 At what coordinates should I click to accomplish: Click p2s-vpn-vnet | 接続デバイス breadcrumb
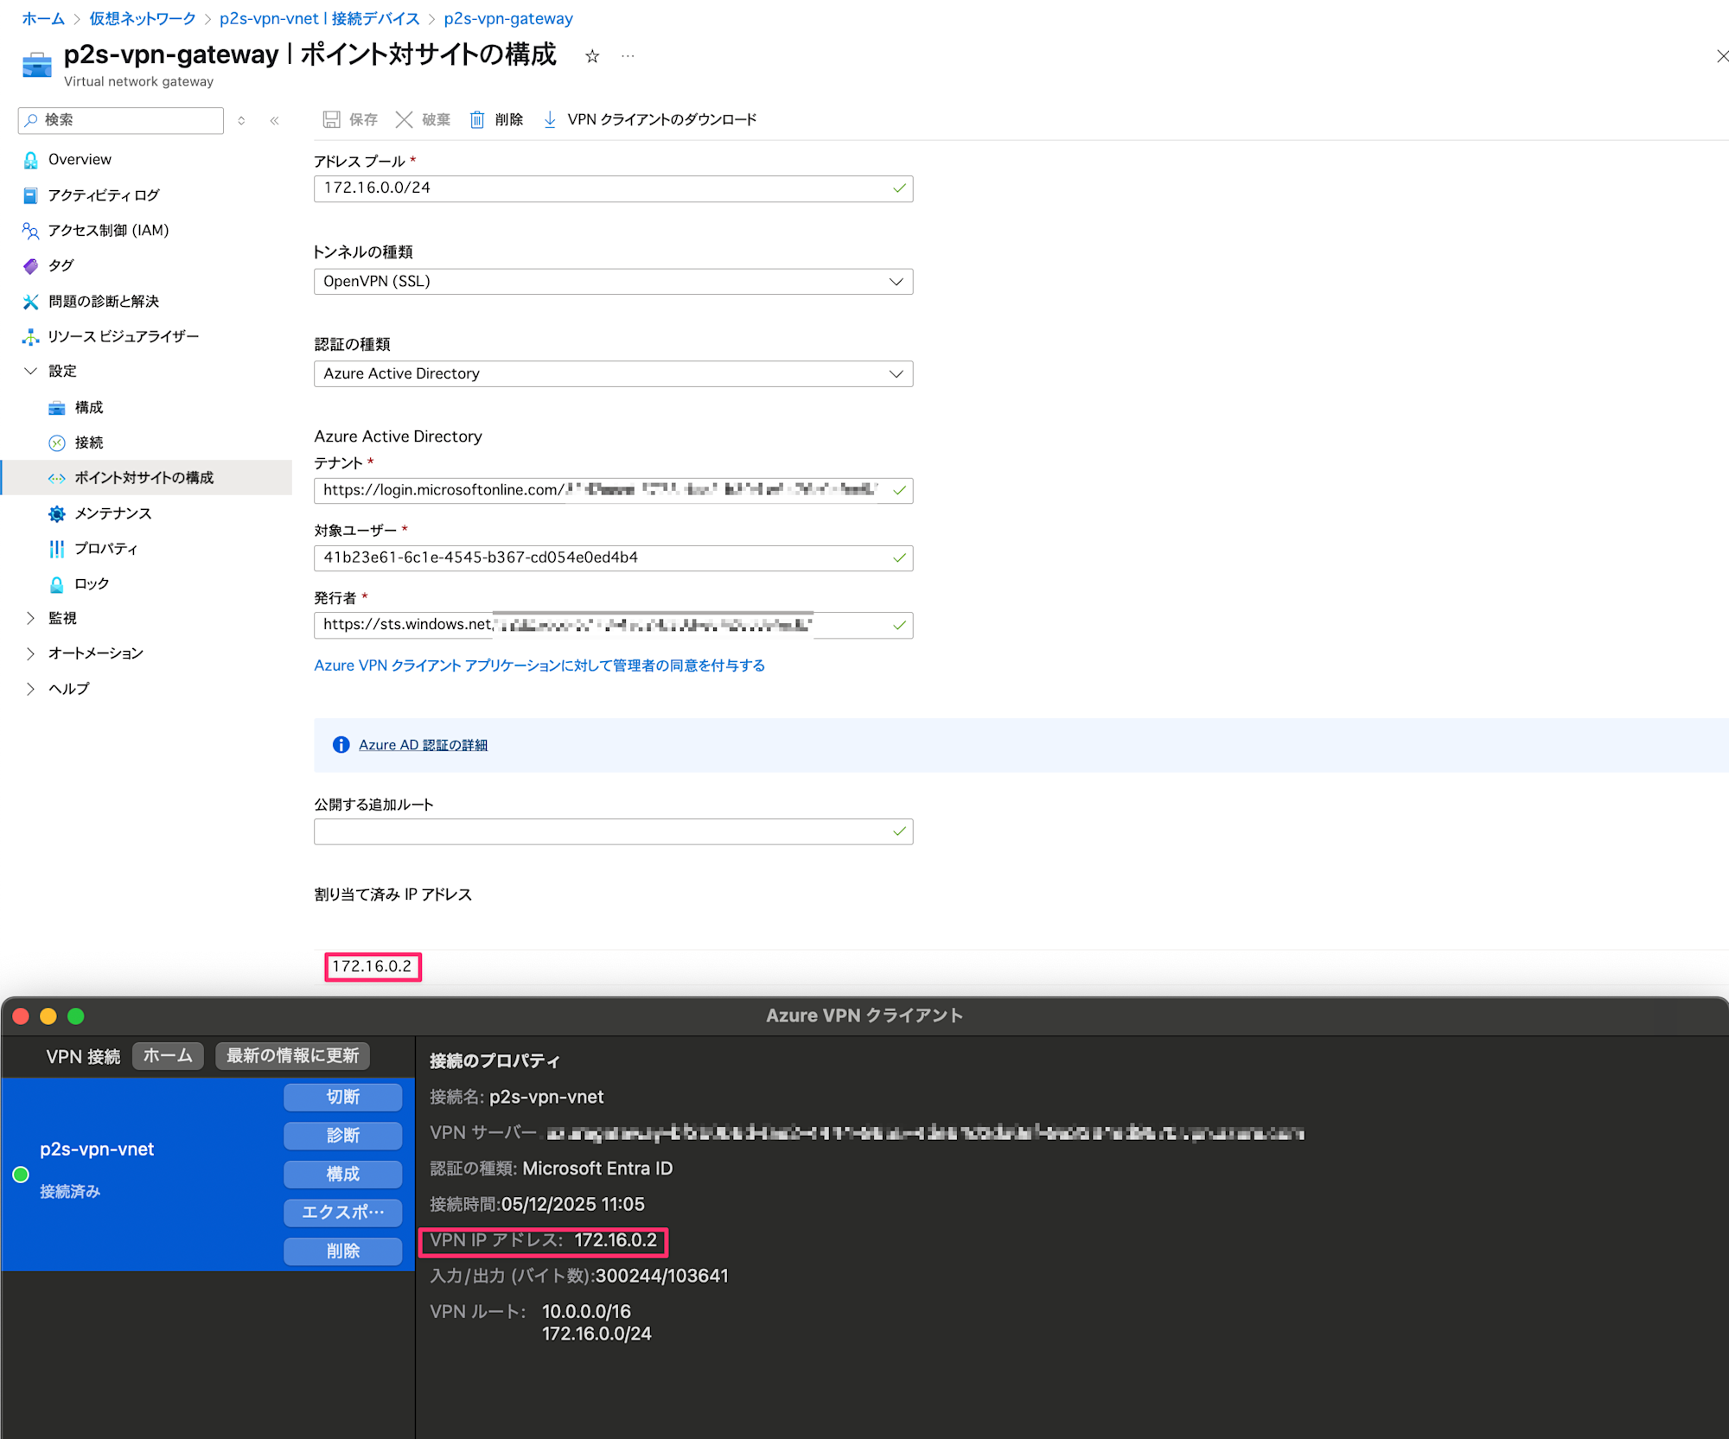click(x=320, y=19)
